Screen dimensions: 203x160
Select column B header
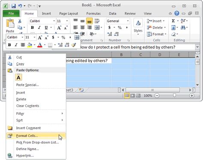tap(121, 55)
